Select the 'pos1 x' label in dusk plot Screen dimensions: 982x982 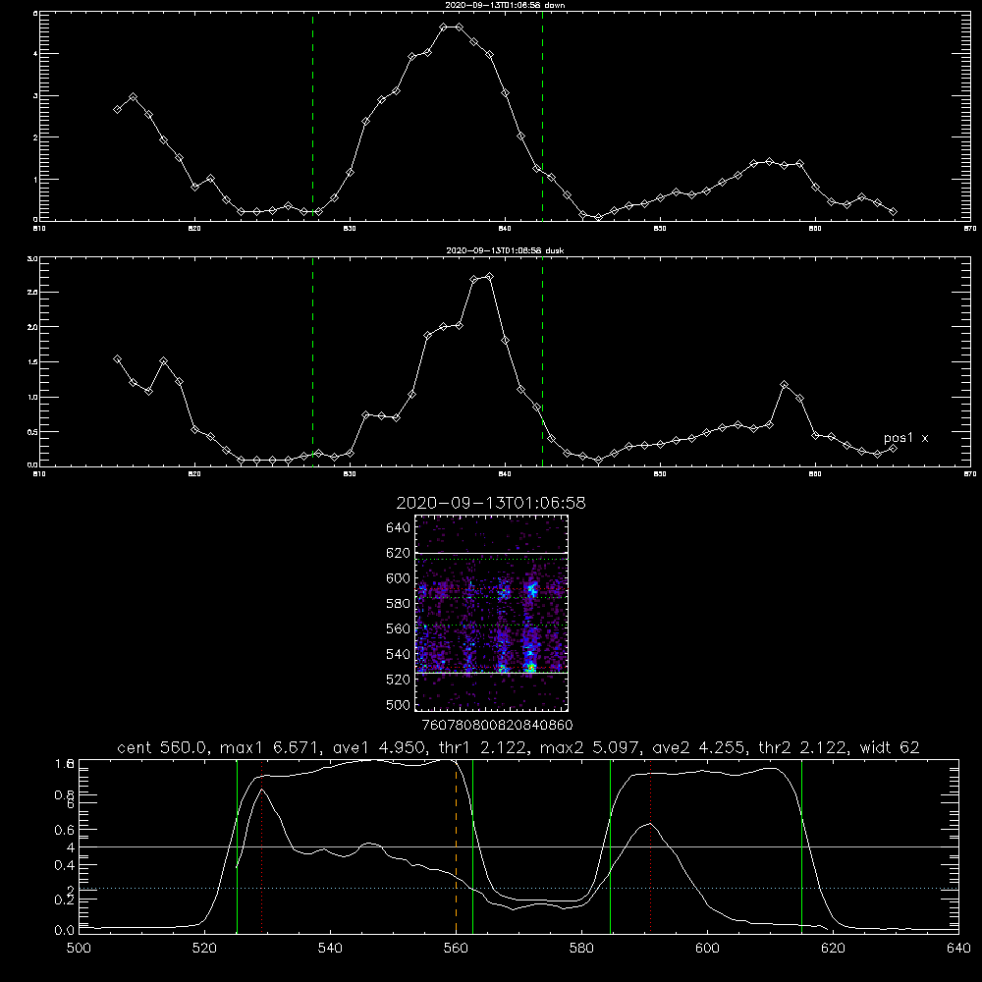(905, 438)
